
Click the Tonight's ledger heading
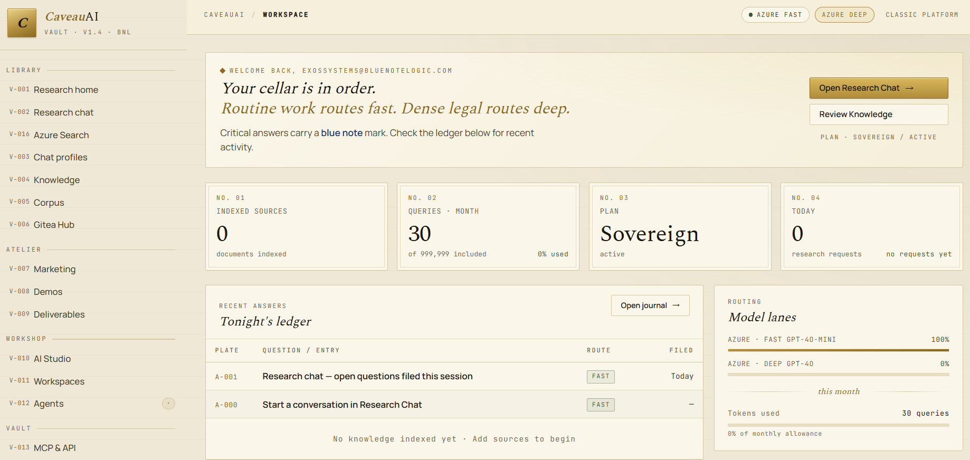(x=266, y=321)
